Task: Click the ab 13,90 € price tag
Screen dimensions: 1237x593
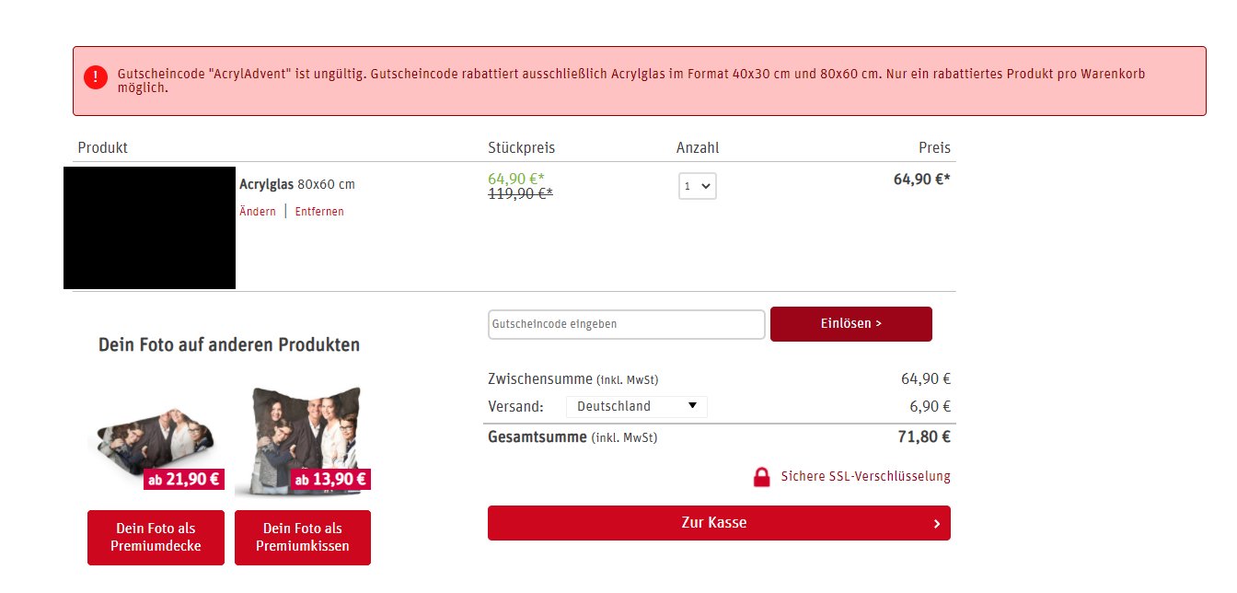Action: tap(330, 479)
